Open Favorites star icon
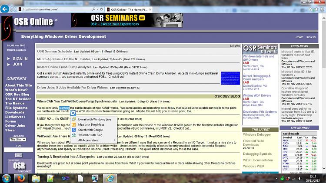 click(316, 10)
